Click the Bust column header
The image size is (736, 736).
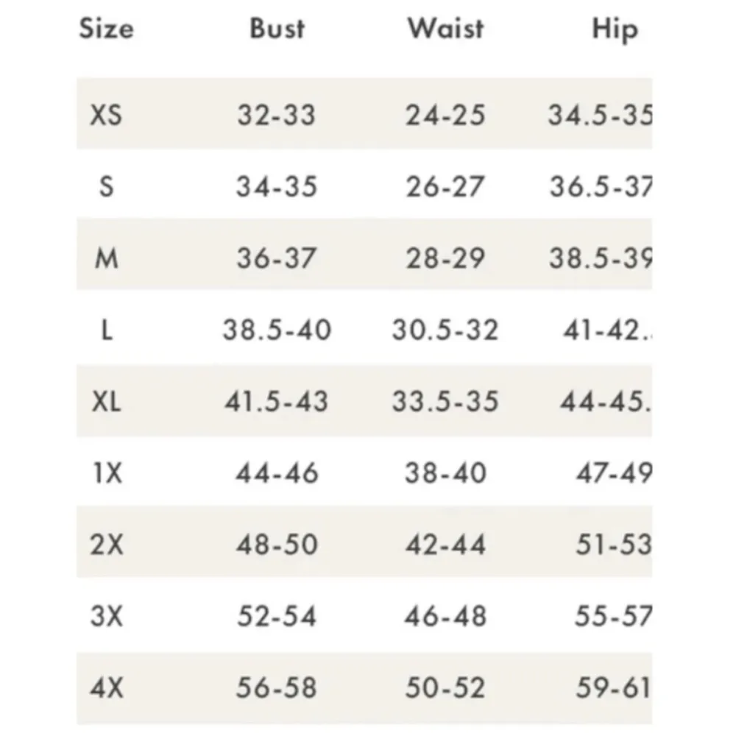pos(277,29)
